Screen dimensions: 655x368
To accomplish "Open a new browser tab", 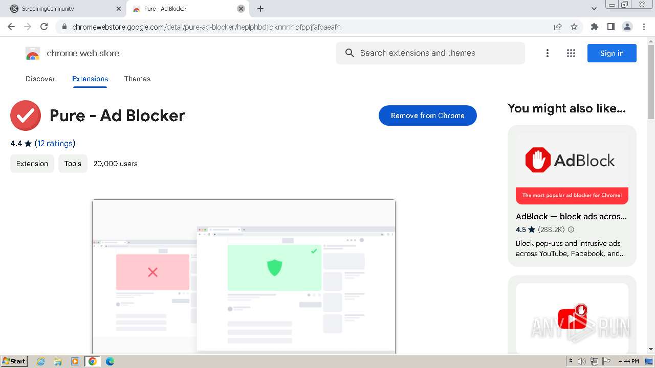I will click(260, 9).
